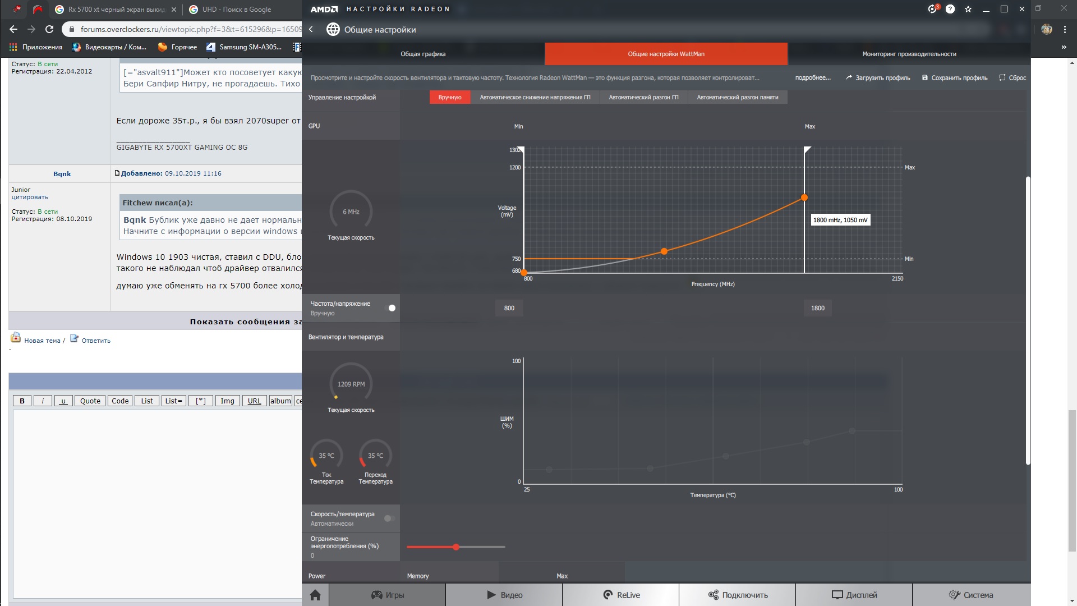Viewport: 1077px width, 606px height.
Task: Click the back arrow beside Общие настройки
Action: 311,30
